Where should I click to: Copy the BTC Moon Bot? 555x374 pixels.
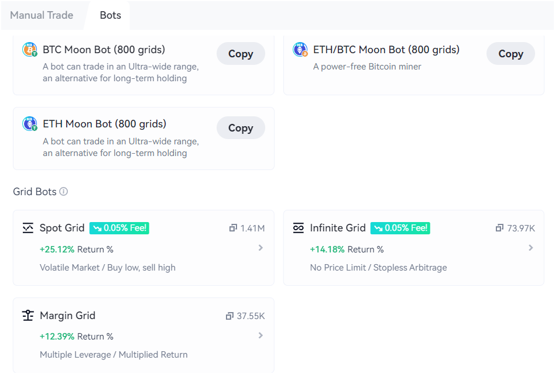click(241, 53)
